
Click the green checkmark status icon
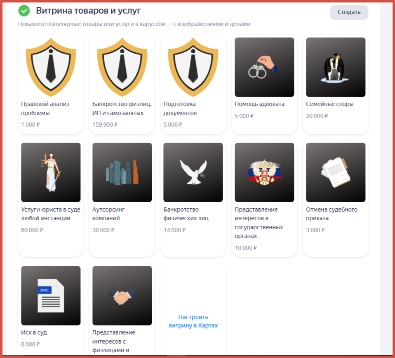(x=24, y=11)
